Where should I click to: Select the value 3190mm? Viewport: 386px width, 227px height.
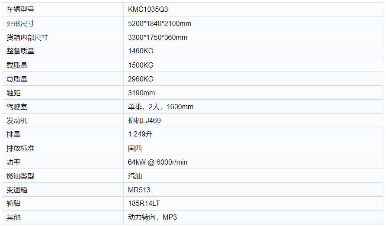pyautogui.click(x=141, y=93)
